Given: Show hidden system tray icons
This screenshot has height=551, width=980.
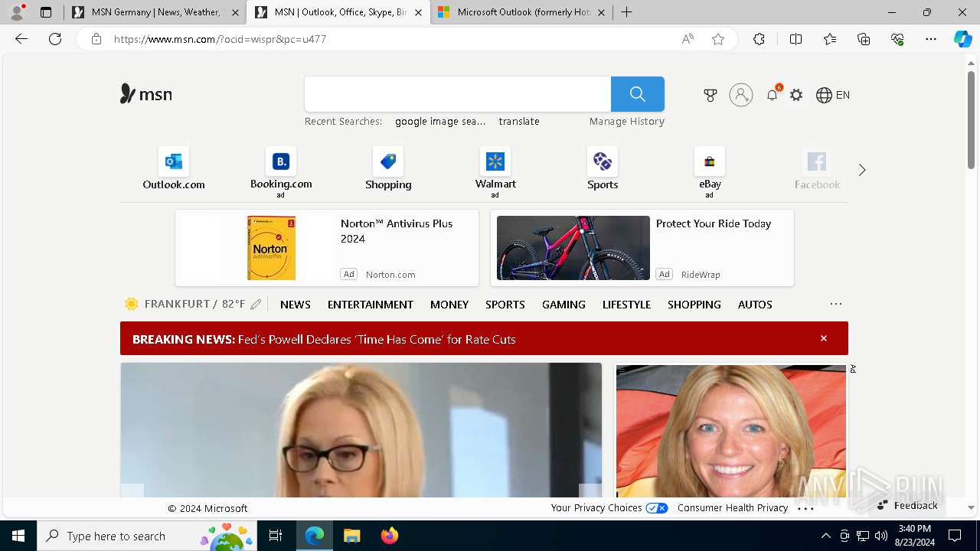Looking at the screenshot, I should (x=825, y=536).
